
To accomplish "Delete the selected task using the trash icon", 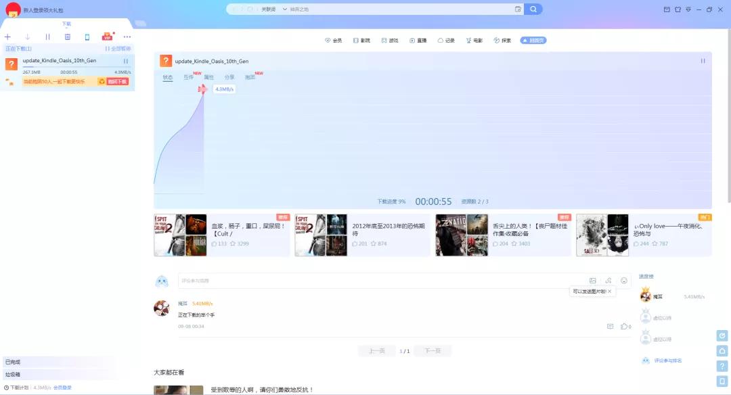I will click(x=68, y=37).
